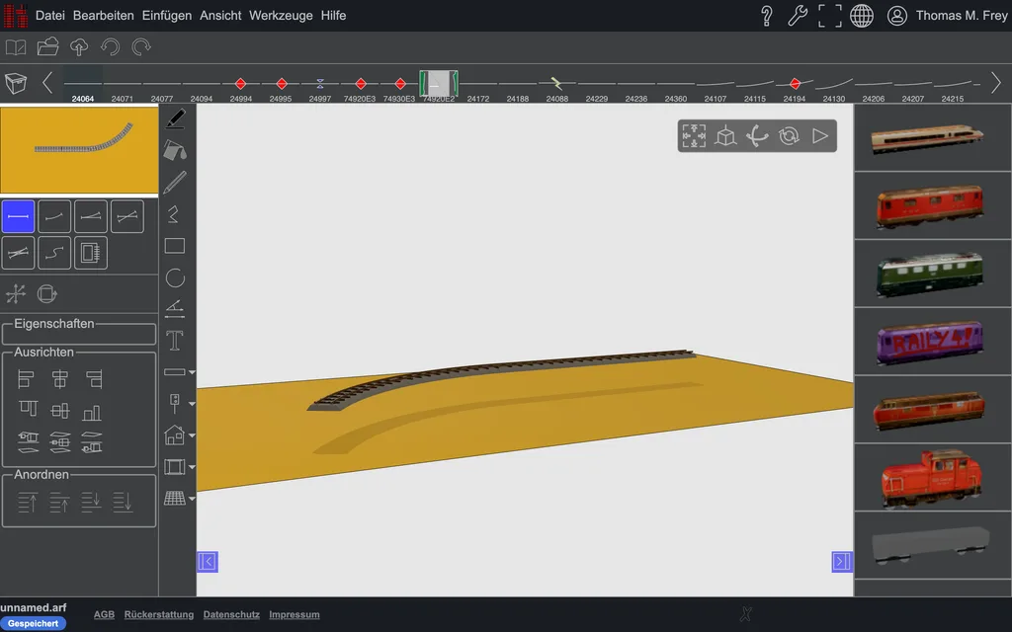Click the cloud upload icon
The height and width of the screenshot is (632, 1012).
point(79,47)
